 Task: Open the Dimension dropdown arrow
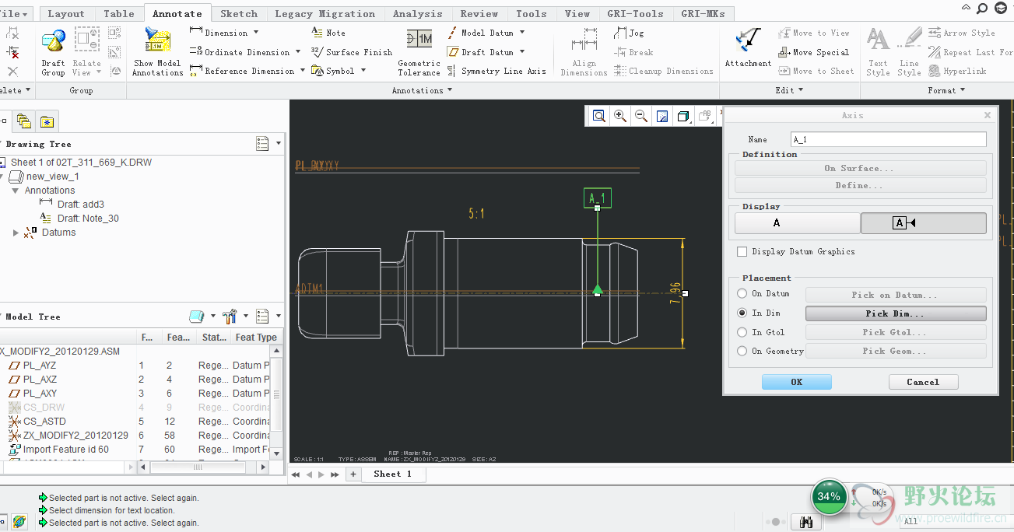coord(256,33)
